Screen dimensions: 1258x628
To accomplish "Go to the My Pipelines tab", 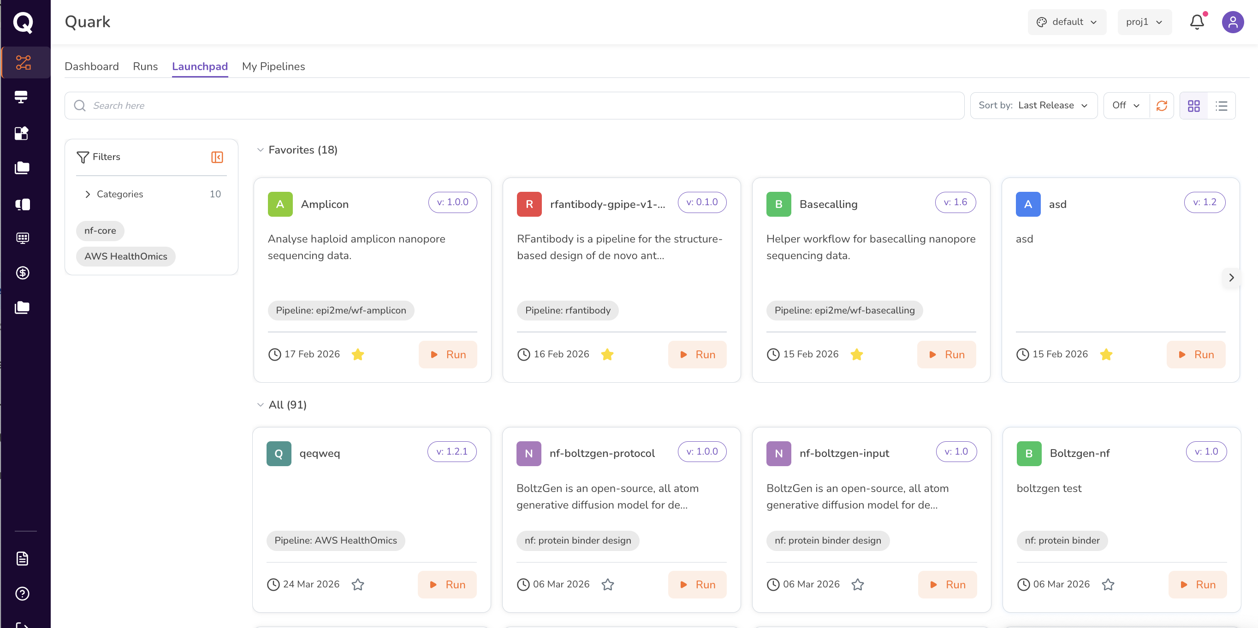I will tap(273, 66).
